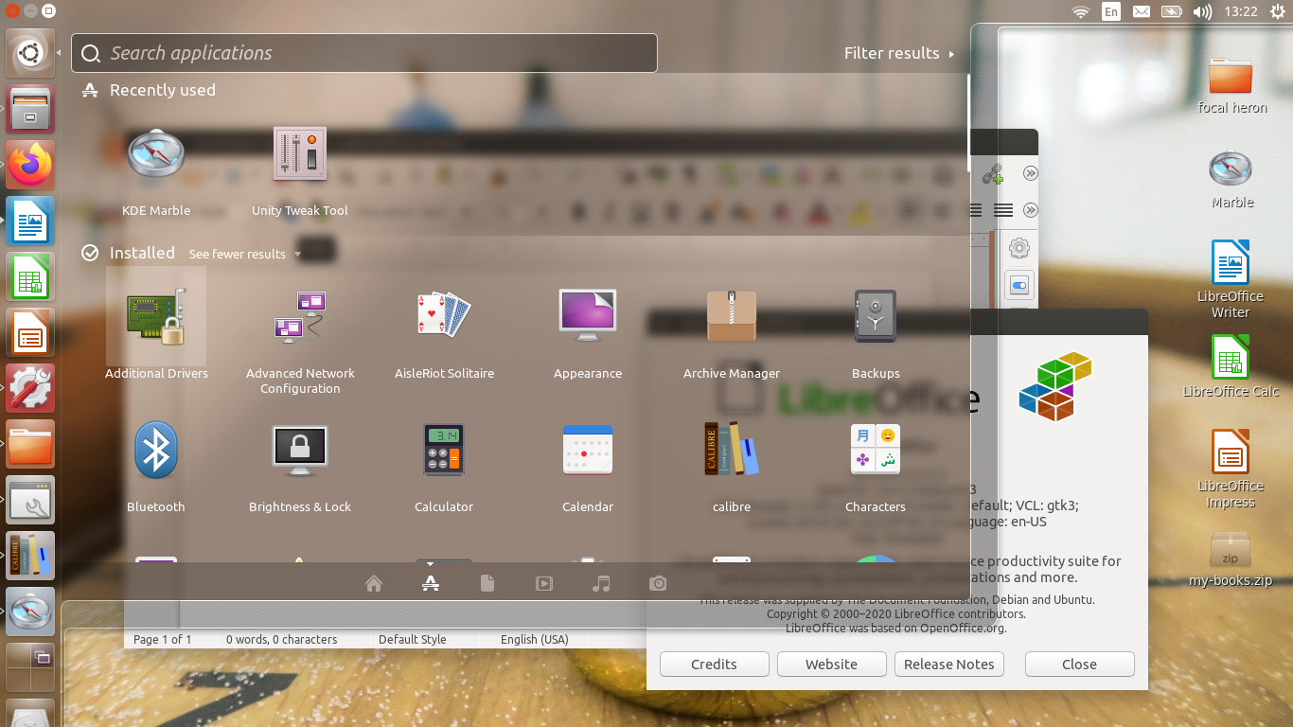This screenshot has height=727, width=1293.
Task: Click Page 1 of 1 in Writer status bar
Action: pos(163,640)
